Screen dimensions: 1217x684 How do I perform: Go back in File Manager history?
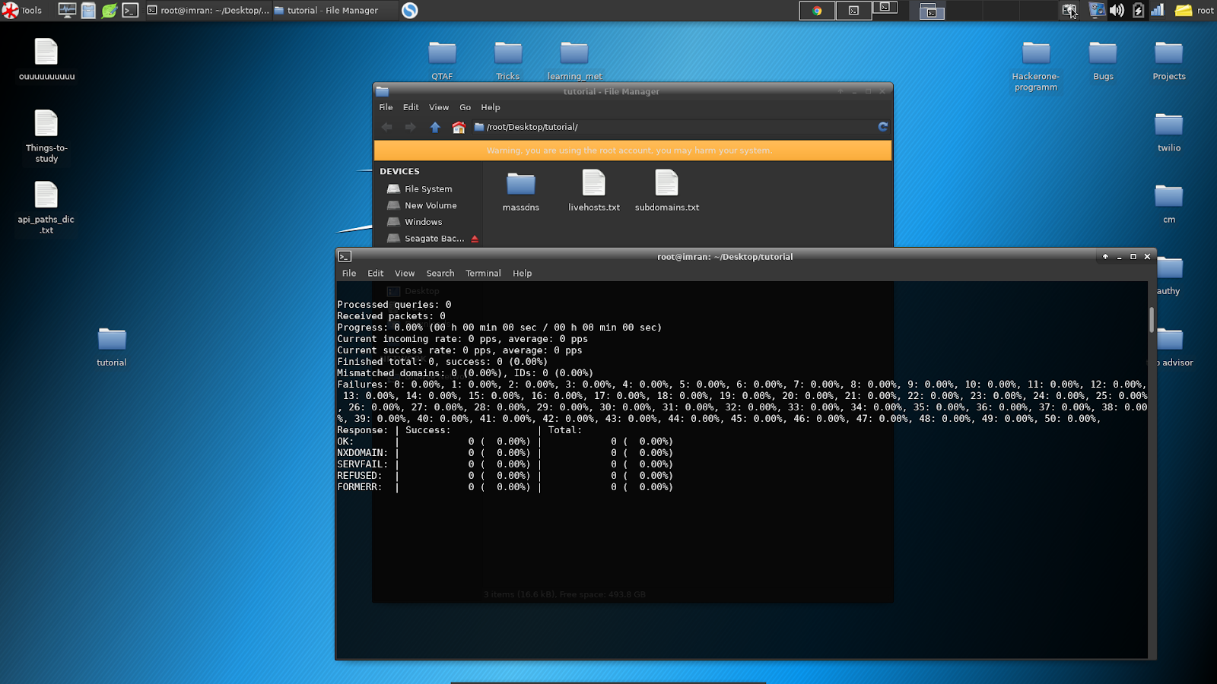click(387, 127)
